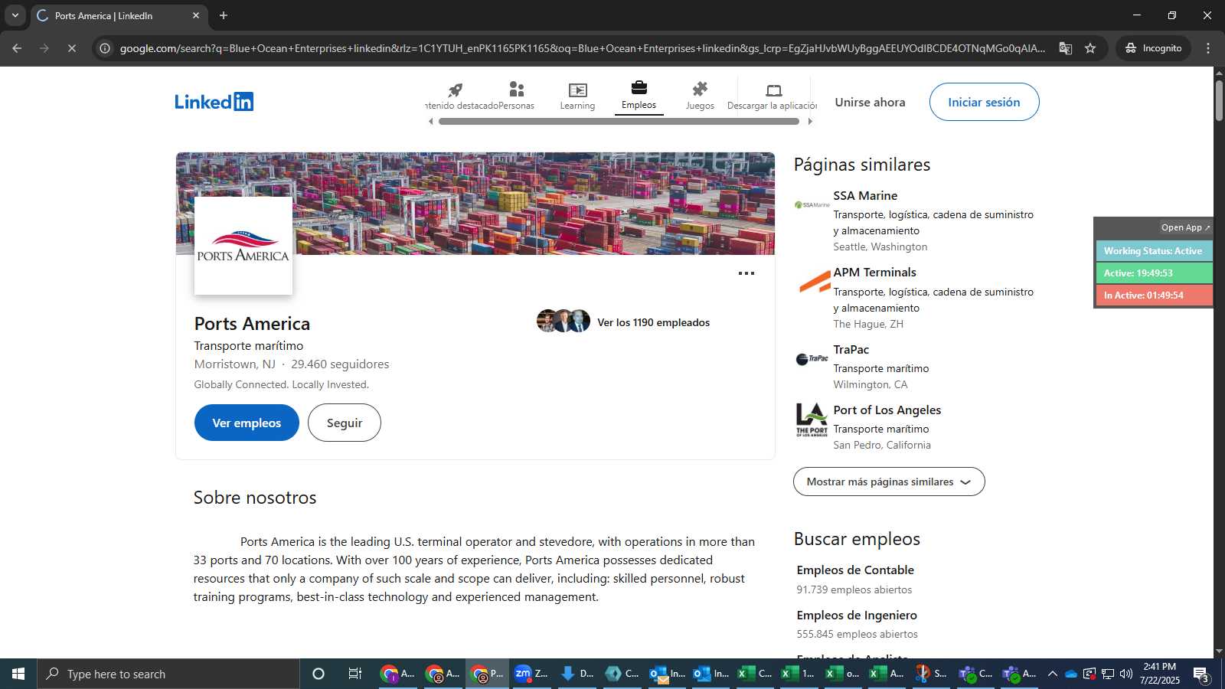Open Windows notification center

point(1201,674)
